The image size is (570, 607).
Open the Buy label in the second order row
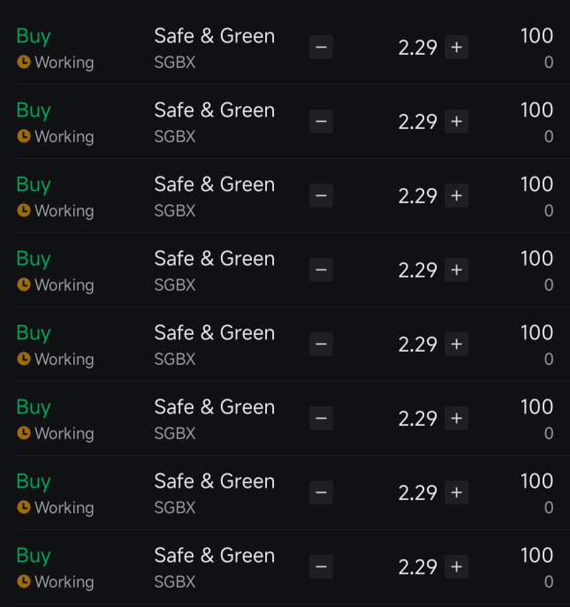coord(34,110)
